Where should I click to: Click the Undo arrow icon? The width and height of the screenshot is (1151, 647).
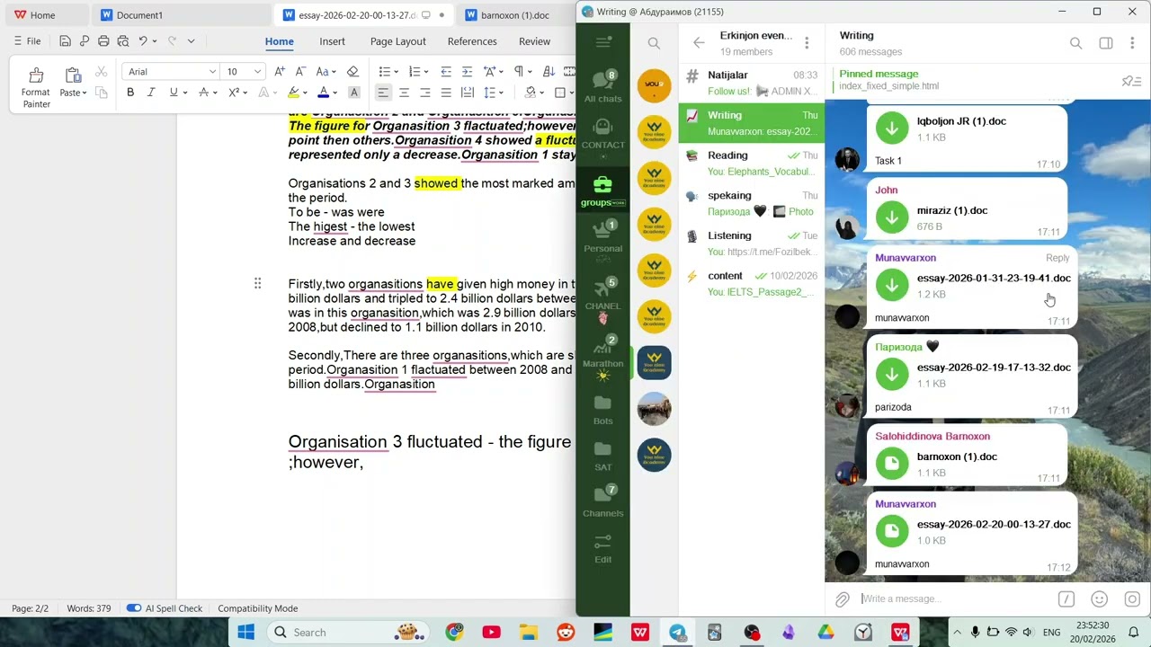pyautogui.click(x=142, y=41)
